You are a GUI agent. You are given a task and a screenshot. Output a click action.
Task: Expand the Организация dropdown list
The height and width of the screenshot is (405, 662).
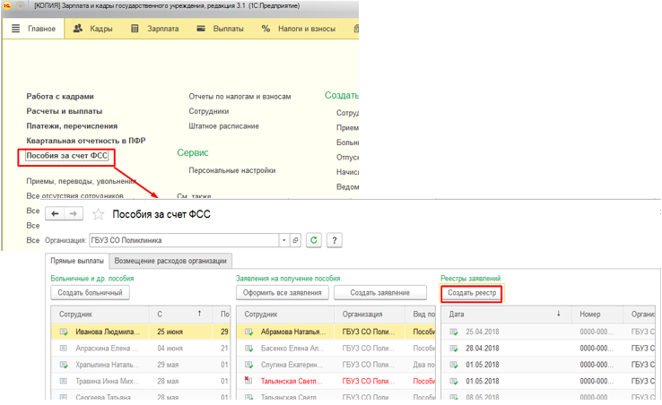click(283, 240)
